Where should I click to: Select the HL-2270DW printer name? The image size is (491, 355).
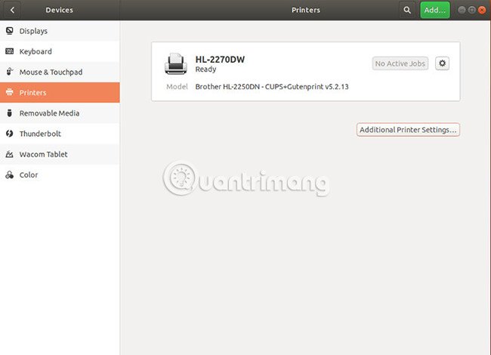220,60
